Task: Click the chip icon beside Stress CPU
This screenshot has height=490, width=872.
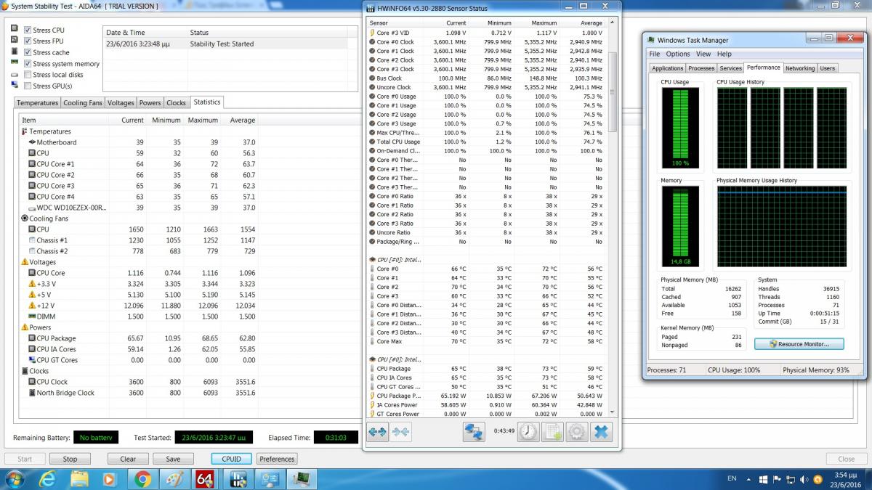Action: [x=15, y=29]
